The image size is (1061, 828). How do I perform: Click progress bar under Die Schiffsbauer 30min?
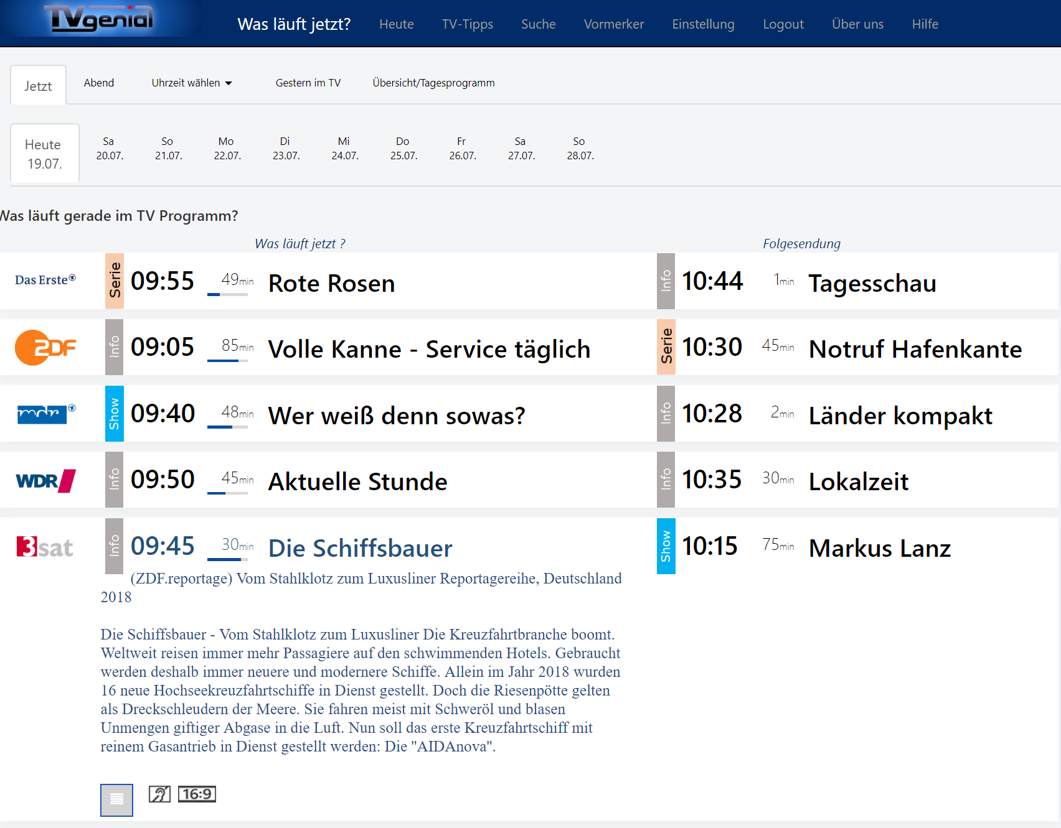tap(227, 559)
